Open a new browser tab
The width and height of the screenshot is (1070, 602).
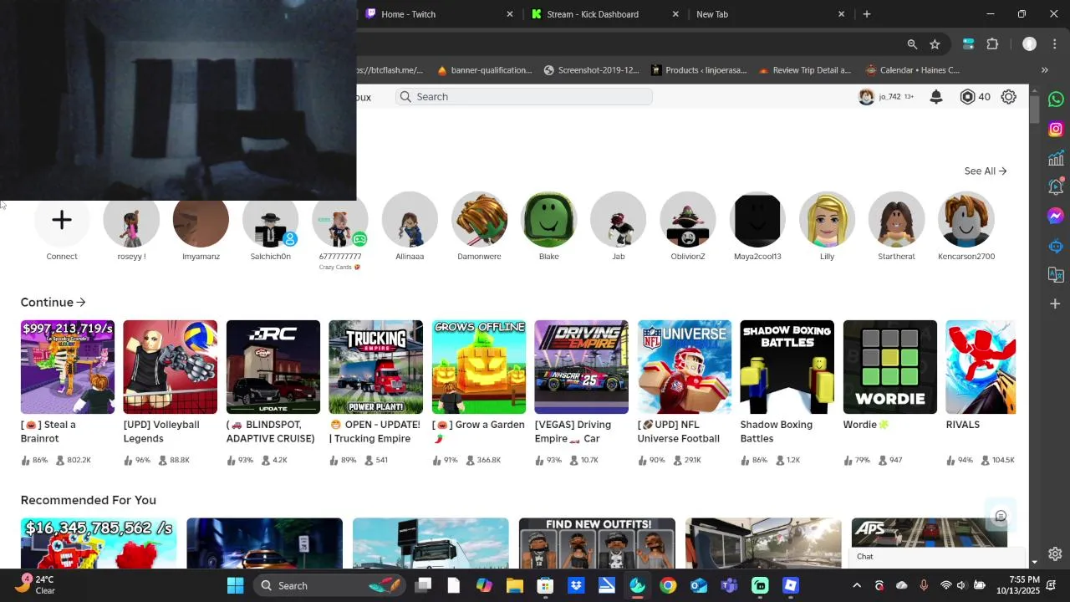(x=867, y=14)
